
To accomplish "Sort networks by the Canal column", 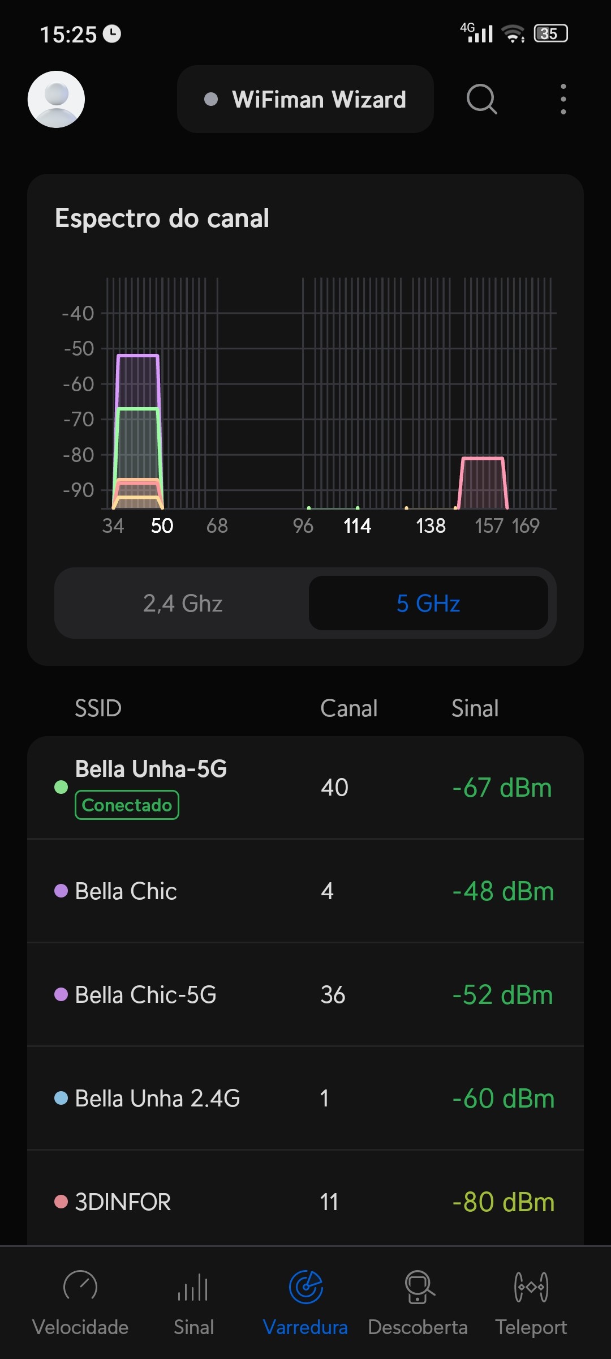I will [348, 708].
